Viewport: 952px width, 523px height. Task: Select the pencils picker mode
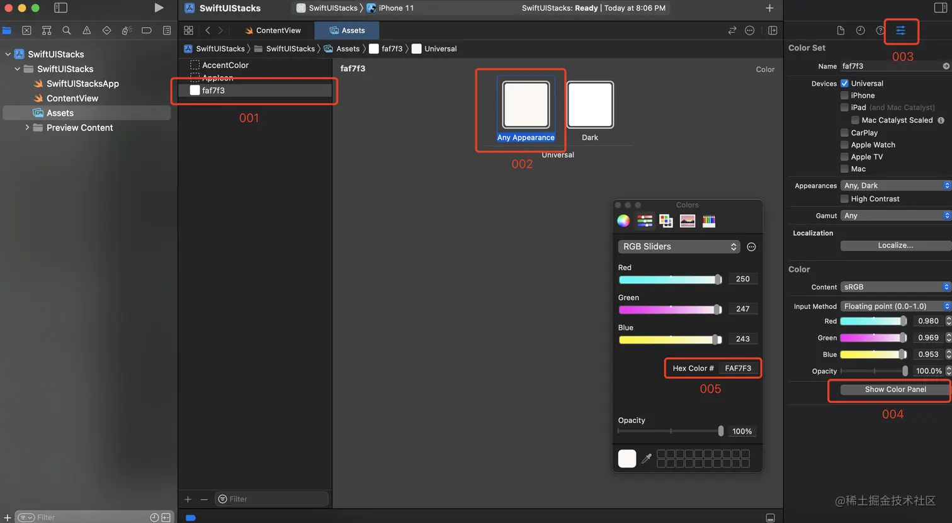tap(709, 220)
